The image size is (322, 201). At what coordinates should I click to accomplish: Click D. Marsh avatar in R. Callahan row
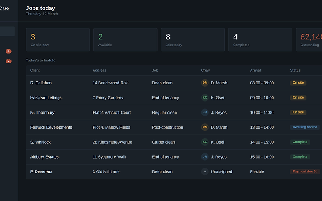point(205,83)
